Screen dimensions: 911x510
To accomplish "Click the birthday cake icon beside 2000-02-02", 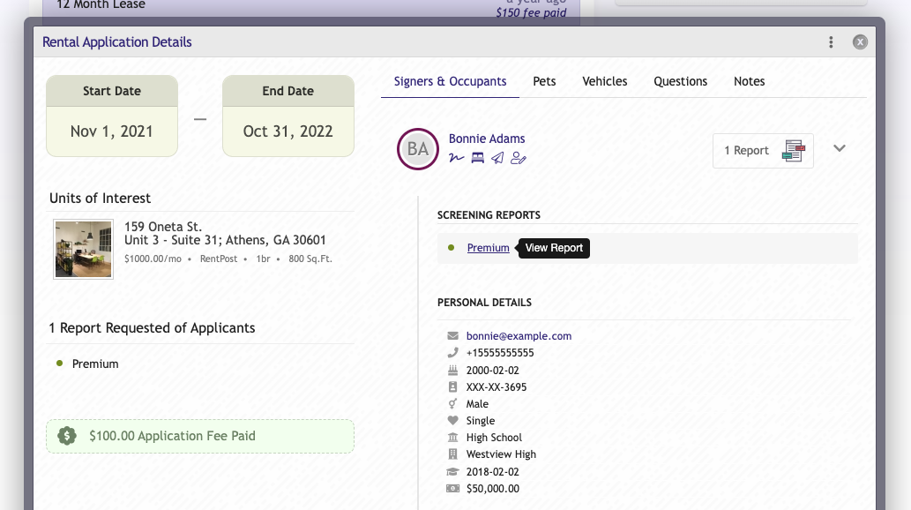I will (452, 370).
